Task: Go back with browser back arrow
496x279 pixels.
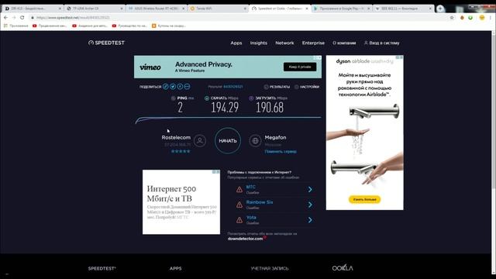Action: tap(6, 18)
